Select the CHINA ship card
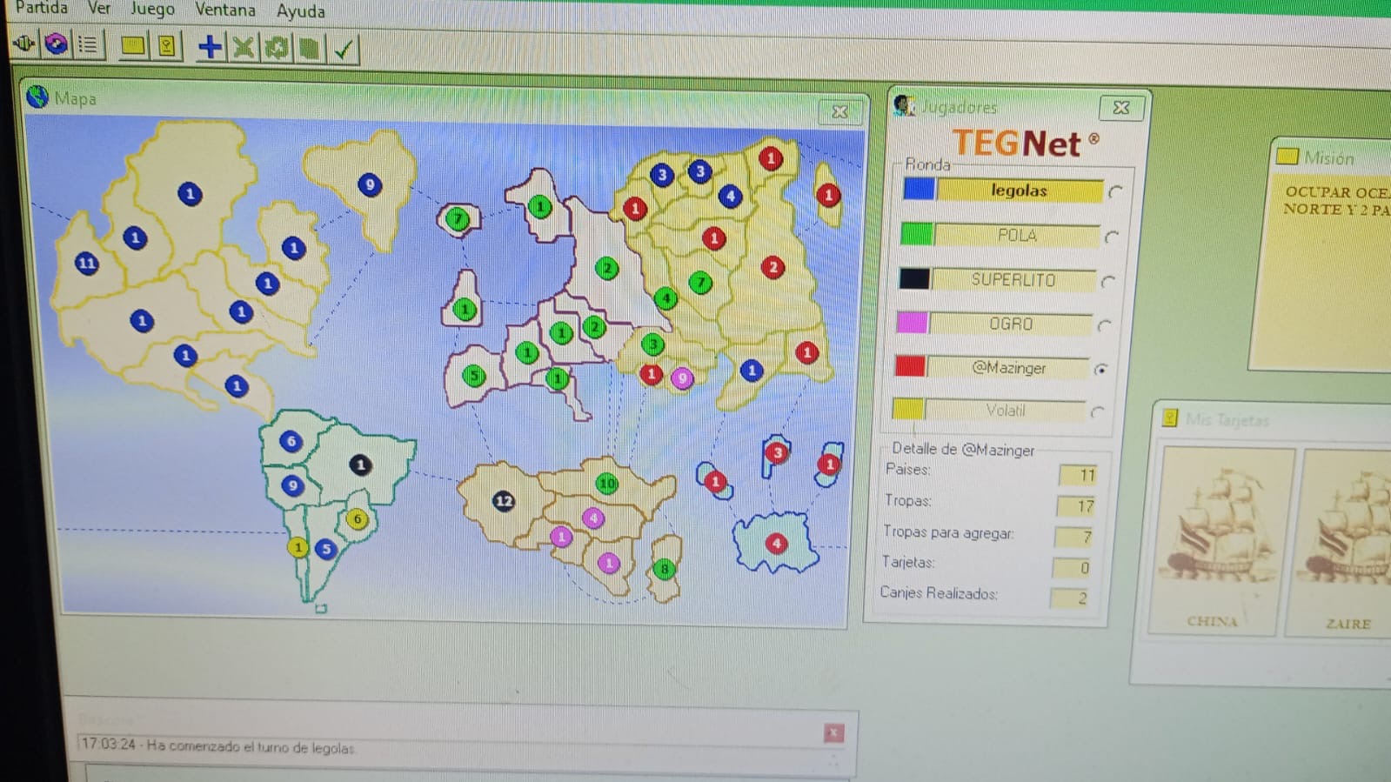Viewport: 1391px width, 782px height. point(1220,539)
